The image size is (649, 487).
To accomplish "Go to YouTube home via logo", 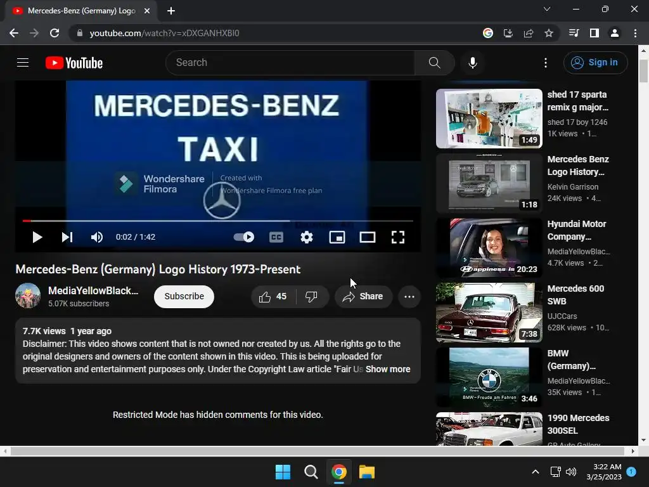I will [x=74, y=63].
